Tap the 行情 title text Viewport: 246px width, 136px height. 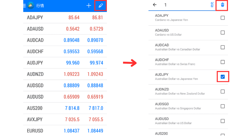click(40, 6)
